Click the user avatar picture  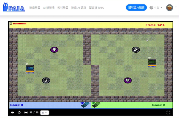pos(169,8)
